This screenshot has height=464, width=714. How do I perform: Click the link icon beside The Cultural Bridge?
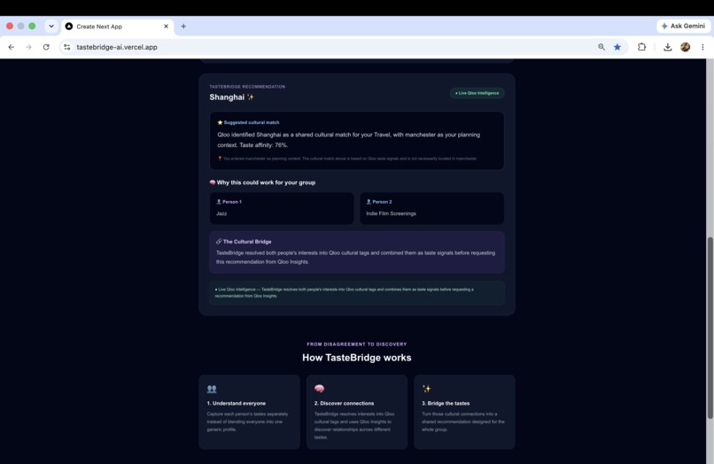point(219,242)
